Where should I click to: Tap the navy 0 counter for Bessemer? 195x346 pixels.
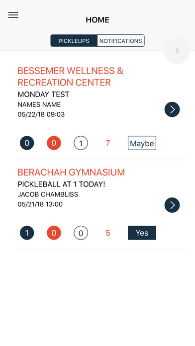27,143
